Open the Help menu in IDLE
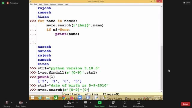Image resolution: width=192 pixels, height=108 pixels. click(x=67, y=4)
